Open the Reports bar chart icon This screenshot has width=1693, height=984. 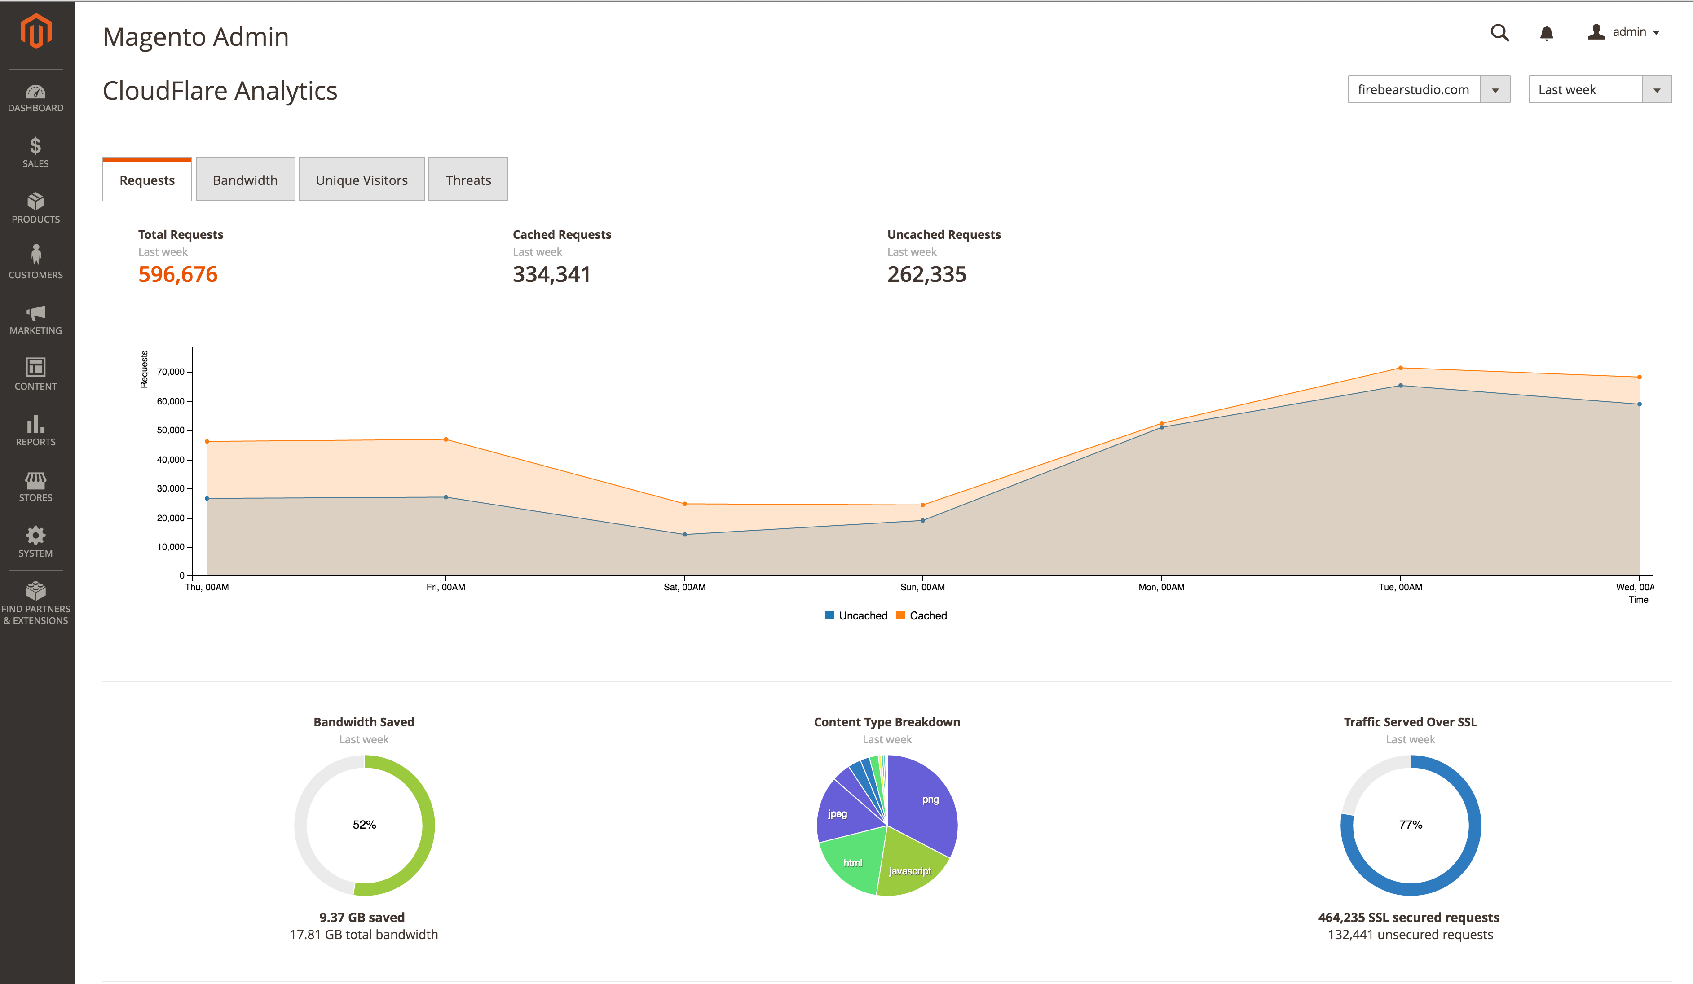pyautogui.click(x=35, y=424)
